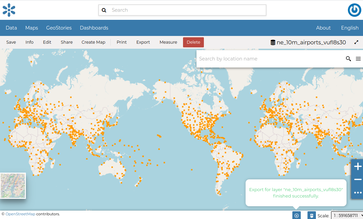
Task: Toggle mouse coordinates display button
Action: coord(312,216)
